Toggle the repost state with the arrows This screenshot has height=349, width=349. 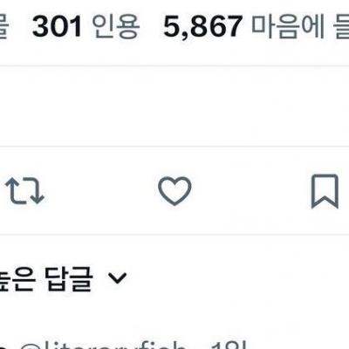coord(24,190)
